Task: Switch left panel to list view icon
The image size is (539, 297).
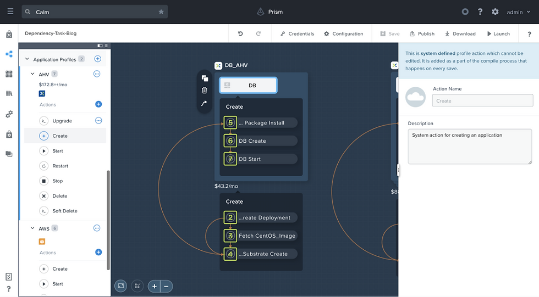Action: [x=106, y=46]
